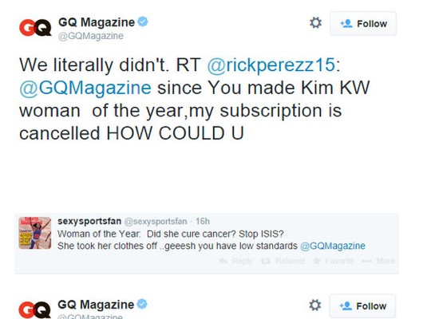427x319 pixels.
Task: Click the GQ logo avatar on second tweet
Action: point(34,309)
